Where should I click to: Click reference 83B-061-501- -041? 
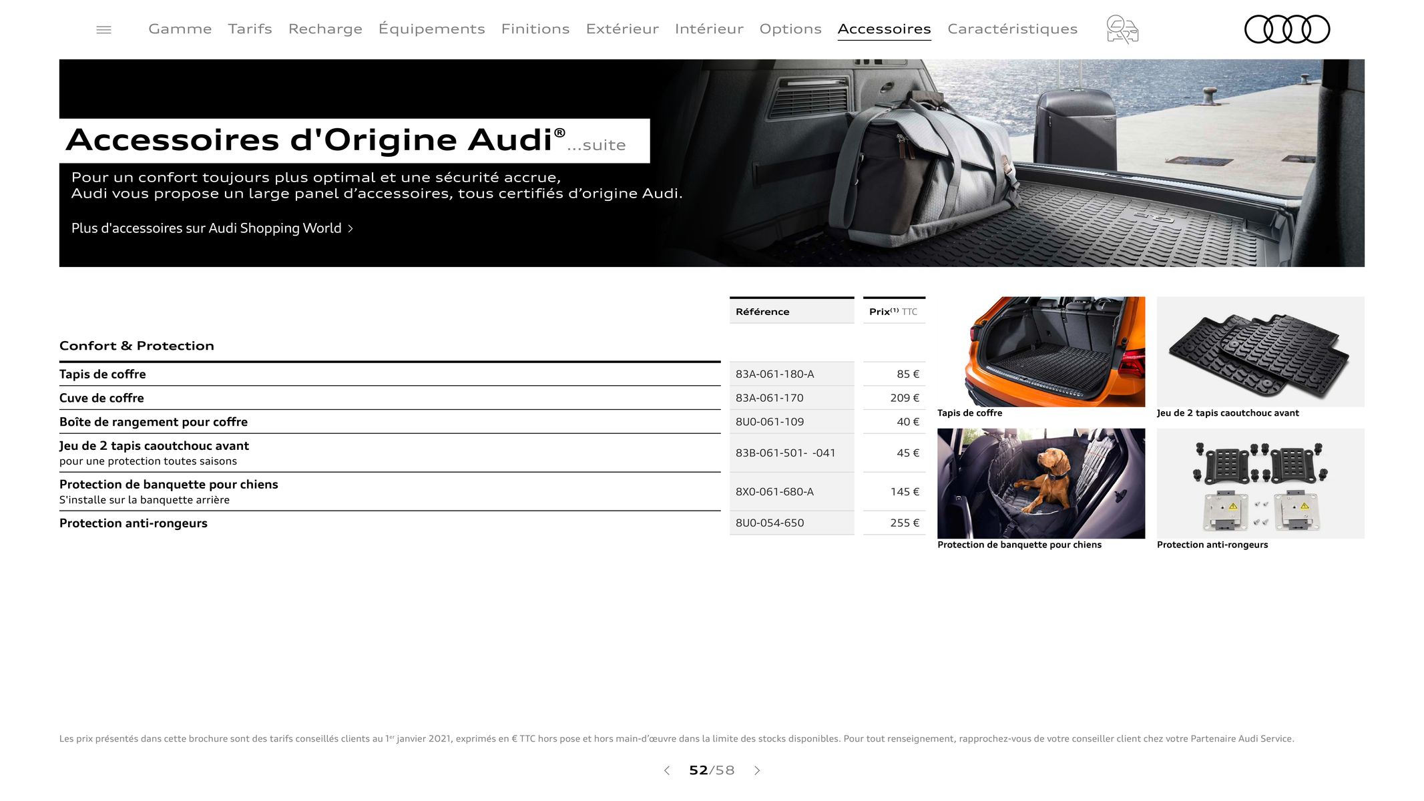pyautogui.click(x=785, y=453)
